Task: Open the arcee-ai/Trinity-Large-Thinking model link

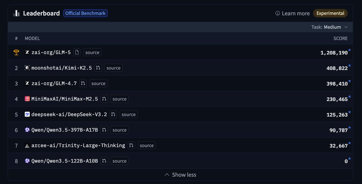Action: [x=78, y=146]
